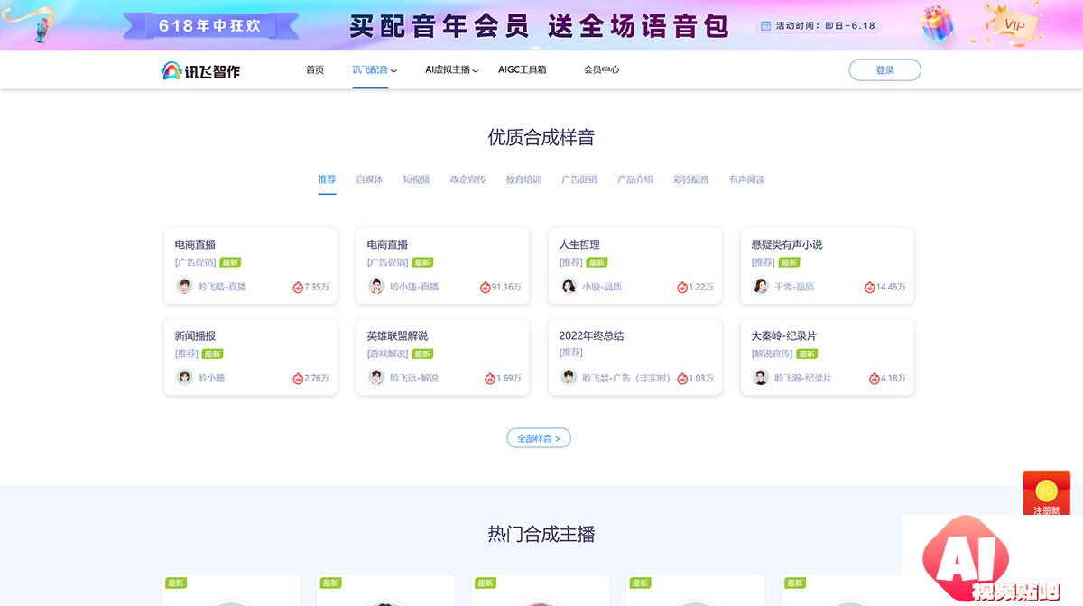Switch to the 广告促销 tab
Image resolution: width=1083 pixels, height=606 pixels.
pos(579,179)
